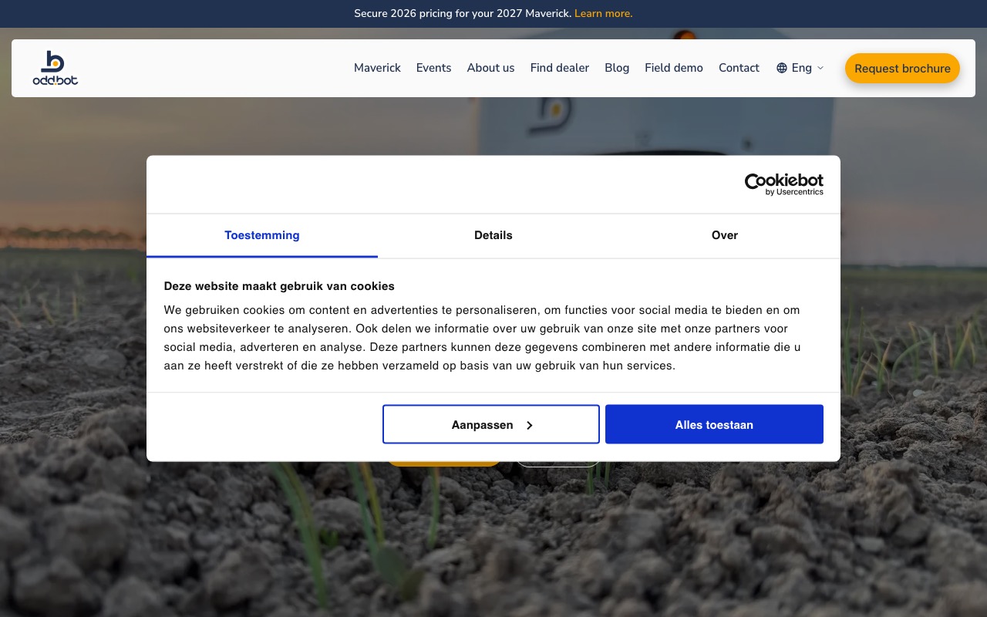Click the Request brochure button

pyautogui.click(x=902, y=68)
